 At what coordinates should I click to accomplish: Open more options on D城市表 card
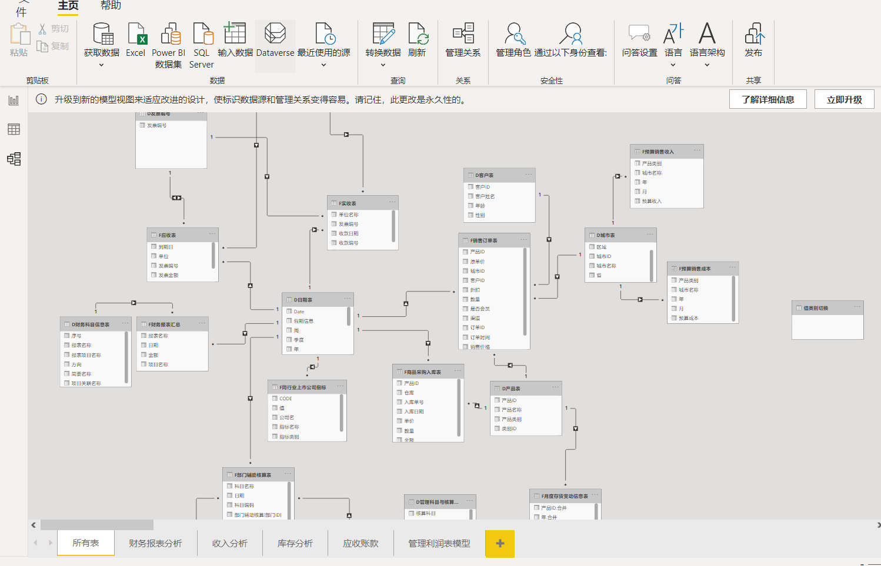(x=650, y=234)
